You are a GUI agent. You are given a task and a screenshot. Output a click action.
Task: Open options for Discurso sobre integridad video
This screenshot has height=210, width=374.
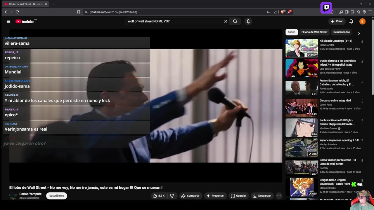(362, 101)
